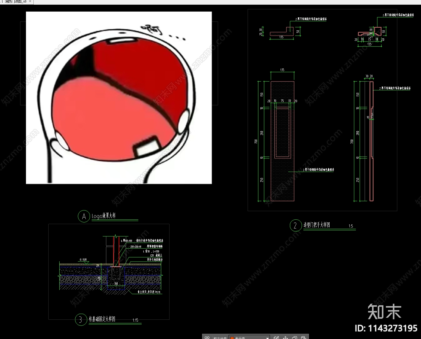Click the 'Logo效果大样' title text
The height and width of the screenshot is (339, 421).
pyautogui.click(x=104, y=216)
